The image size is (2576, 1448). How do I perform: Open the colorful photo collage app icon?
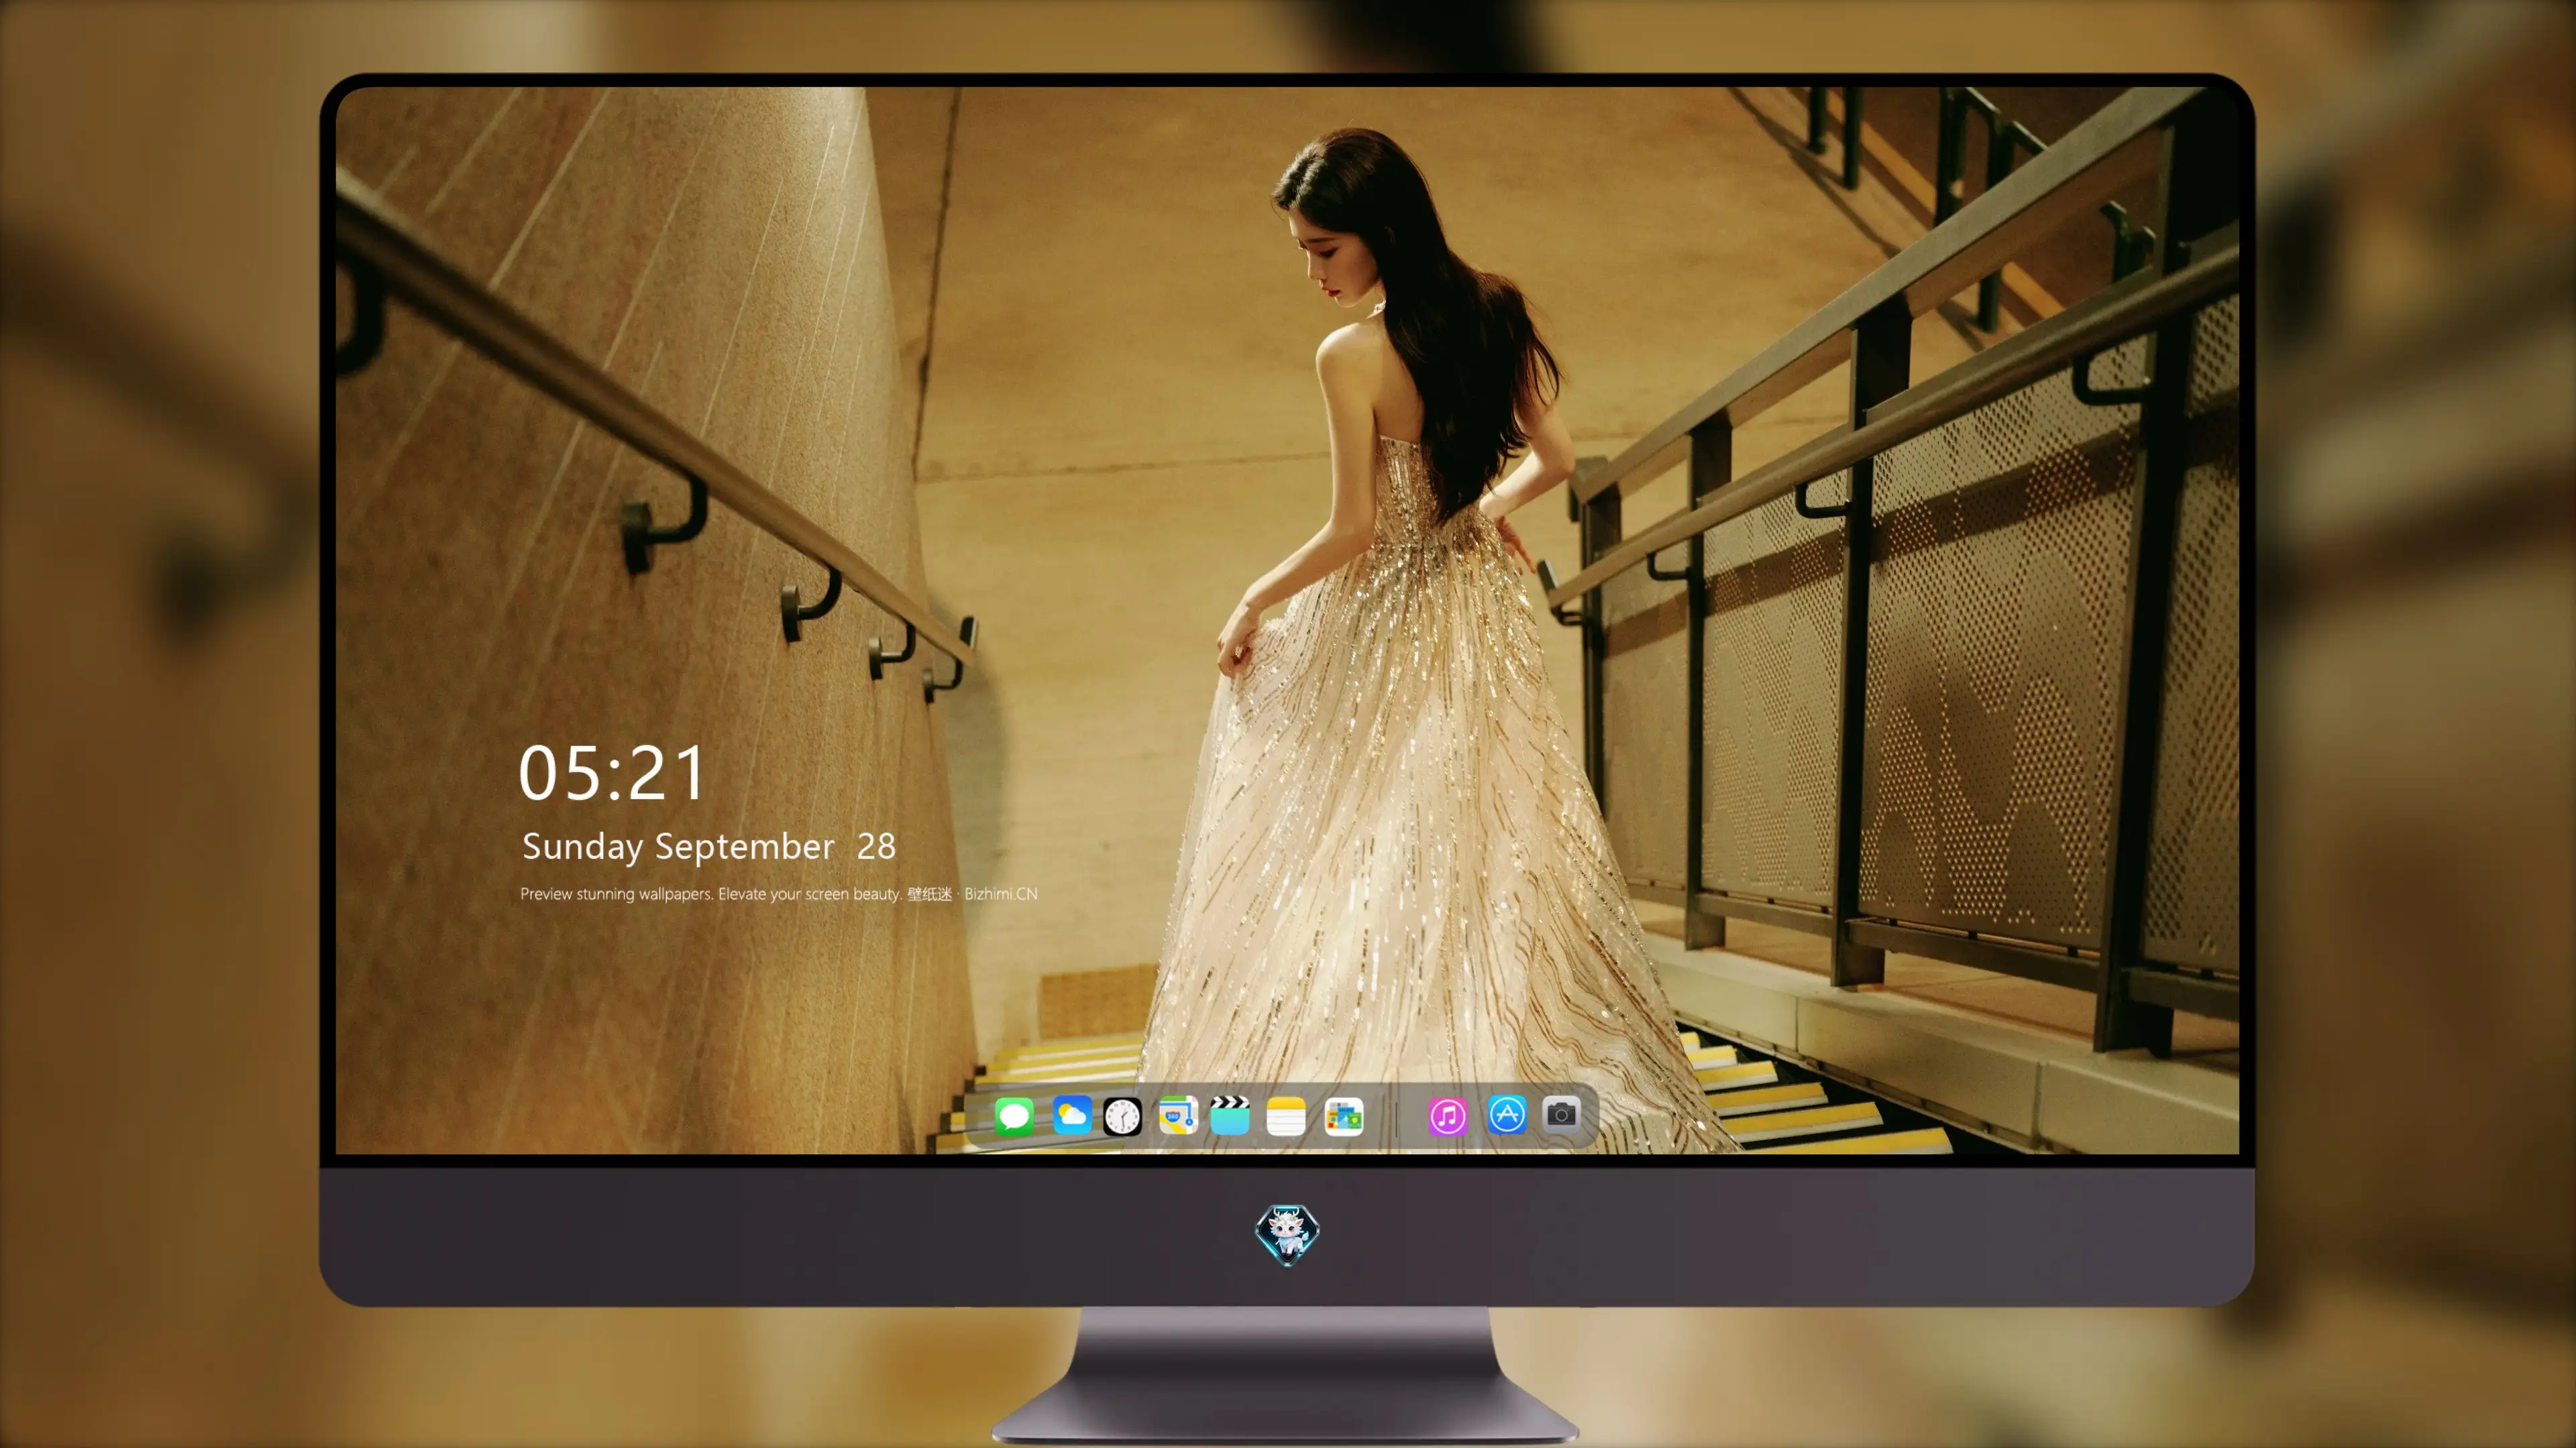pos(1344,1116)
